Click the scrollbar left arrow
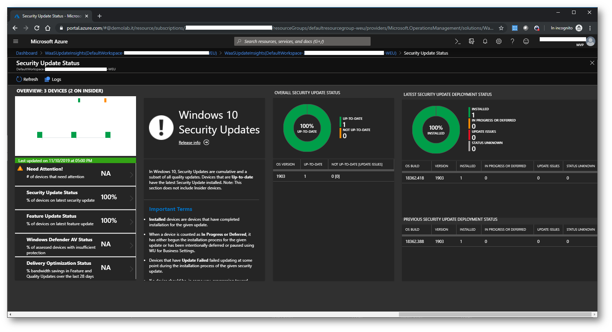This screenshot has height=332, width=612. pyautogui.click(x=10, y=314)
